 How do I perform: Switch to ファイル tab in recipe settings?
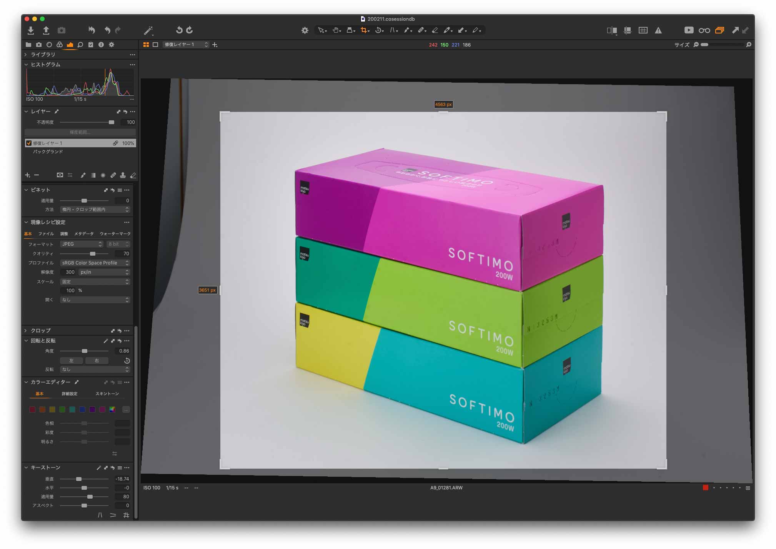coord(46,234)
